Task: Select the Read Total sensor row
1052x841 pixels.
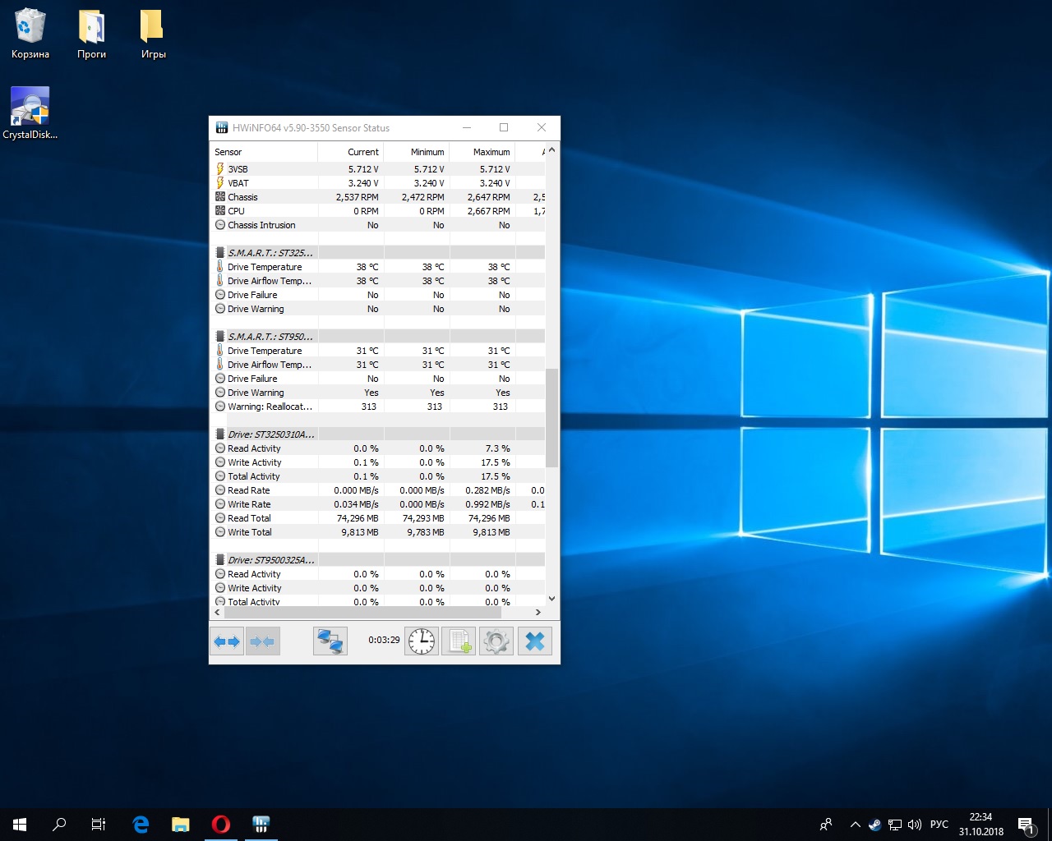Action: point(378,518)
